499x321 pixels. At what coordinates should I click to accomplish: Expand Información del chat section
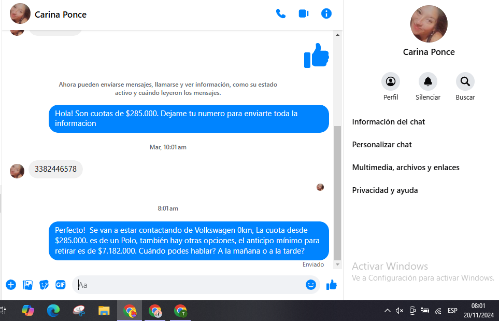[389, 122]
